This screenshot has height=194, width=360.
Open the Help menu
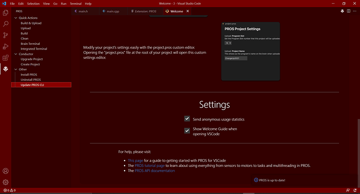(88, 4)
